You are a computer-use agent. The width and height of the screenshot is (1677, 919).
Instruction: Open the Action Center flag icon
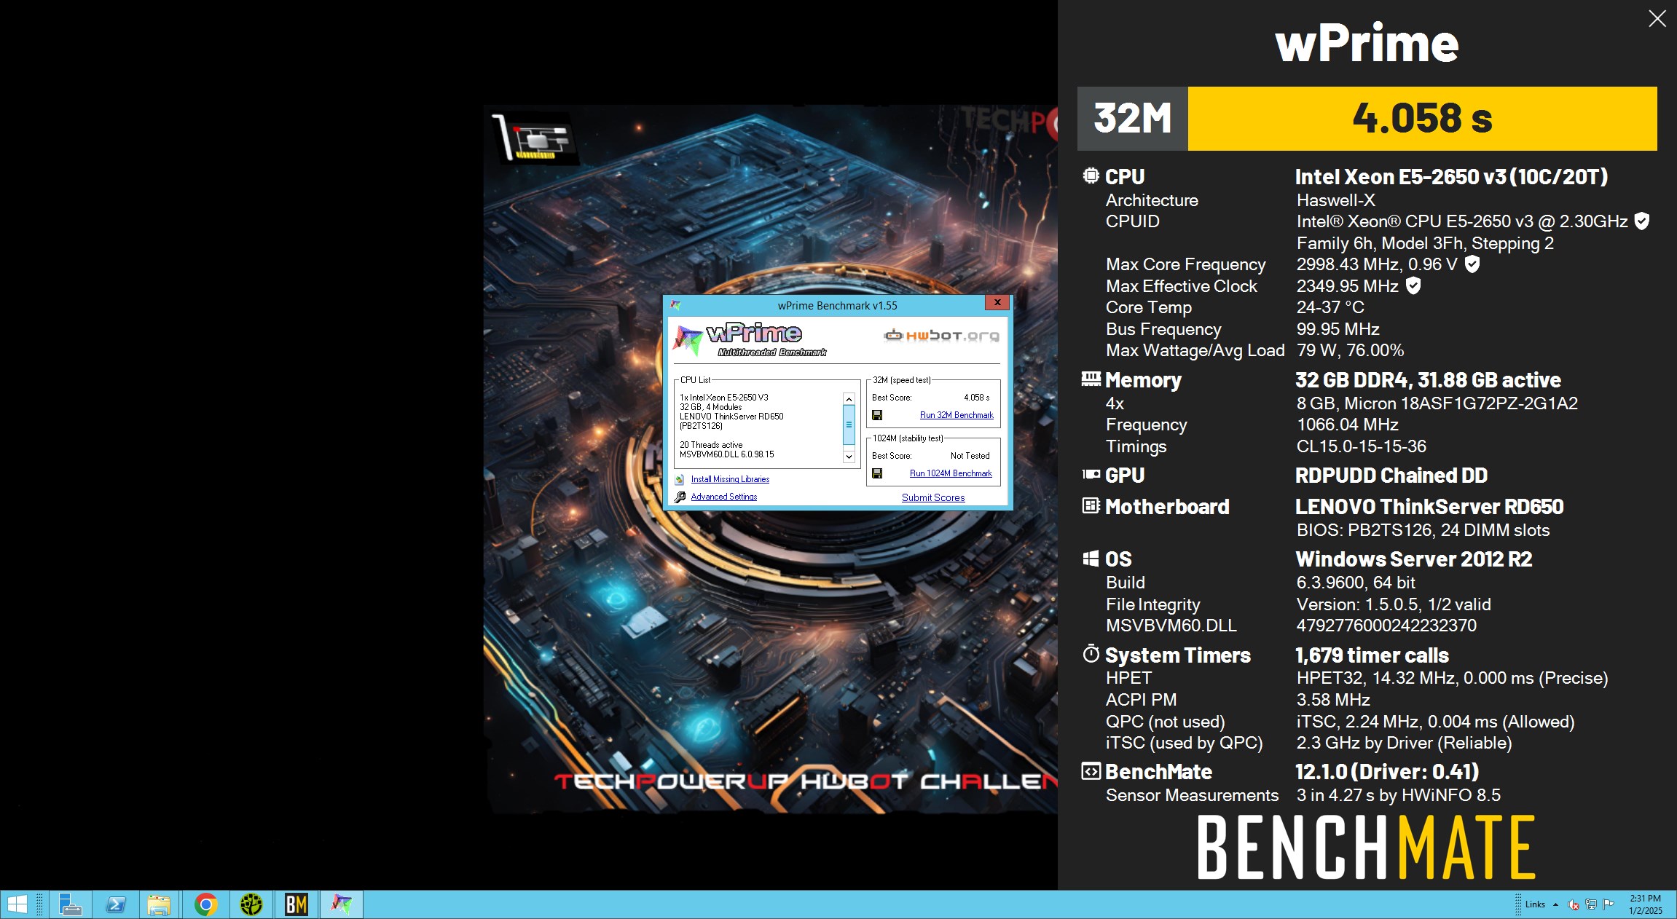coord(1609,904)
